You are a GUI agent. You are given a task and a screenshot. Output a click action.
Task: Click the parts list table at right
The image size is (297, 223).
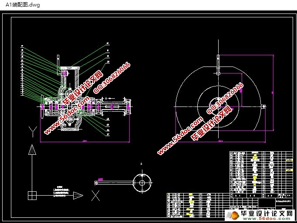click(260, 172)
